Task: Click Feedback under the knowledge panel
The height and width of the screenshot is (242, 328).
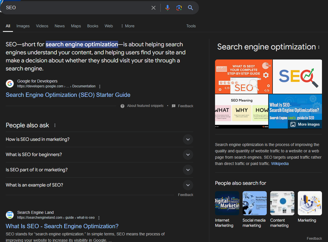Action: point(314,239)
